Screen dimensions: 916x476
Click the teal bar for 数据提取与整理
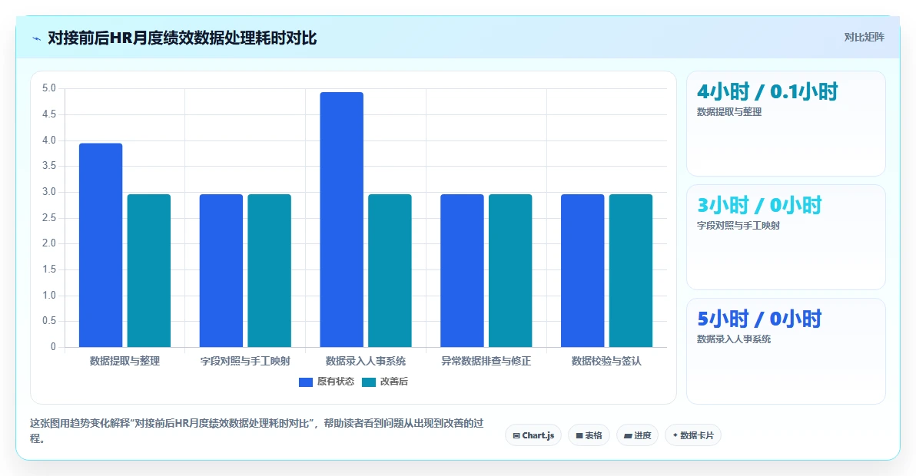click(x=149, y=271)
